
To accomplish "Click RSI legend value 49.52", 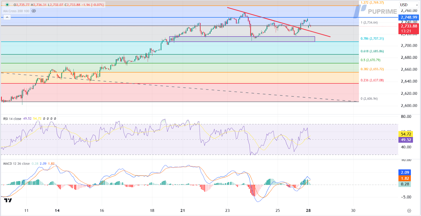I will [x=27, y=119].
